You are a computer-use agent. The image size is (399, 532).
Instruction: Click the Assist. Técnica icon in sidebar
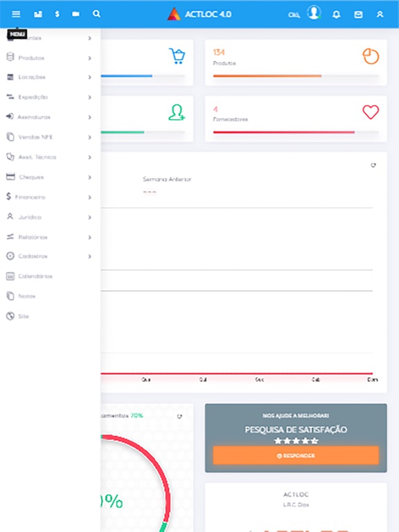click(x=10, y=157)
